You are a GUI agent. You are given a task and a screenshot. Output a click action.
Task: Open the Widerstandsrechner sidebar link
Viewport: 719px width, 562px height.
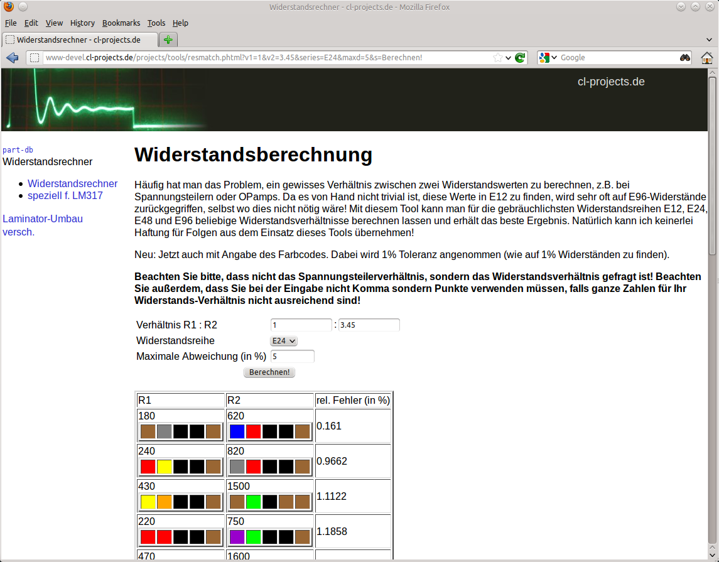click(72, 183)
